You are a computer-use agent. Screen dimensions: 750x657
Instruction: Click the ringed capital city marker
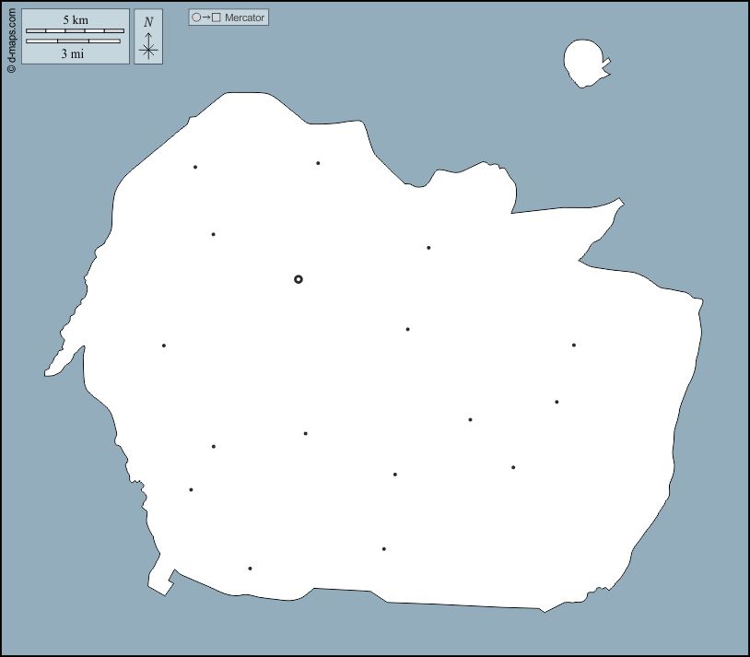298,279
